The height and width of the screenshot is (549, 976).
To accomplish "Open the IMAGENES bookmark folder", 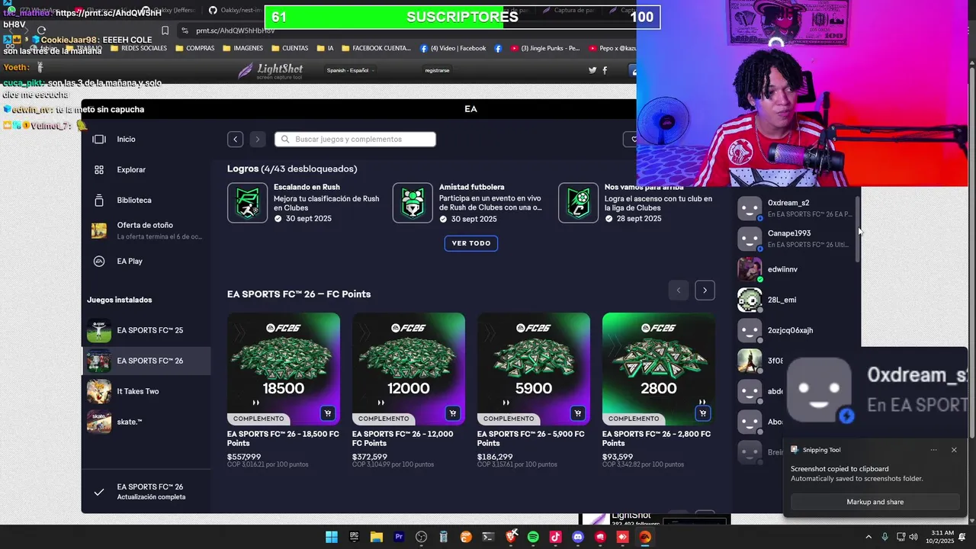I will point(242,48).
